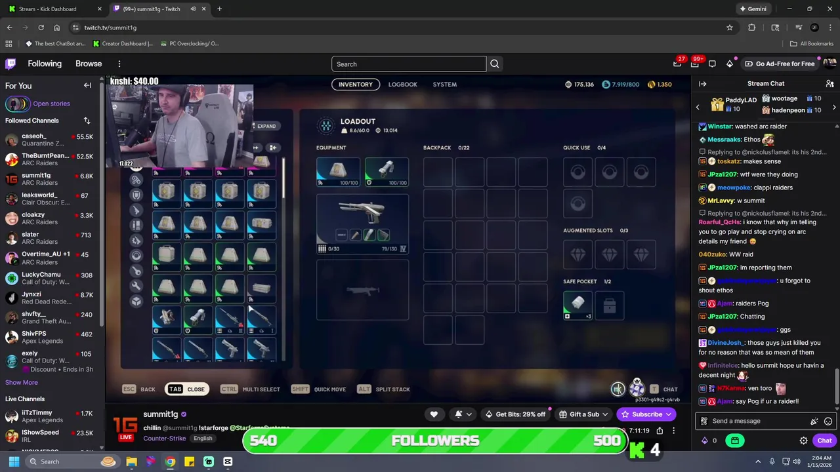Image resolution: width=840 pixels, height=472 pixels.
Task: Show next gift leaderboard arrow in chat
Action: click(834, 108)
